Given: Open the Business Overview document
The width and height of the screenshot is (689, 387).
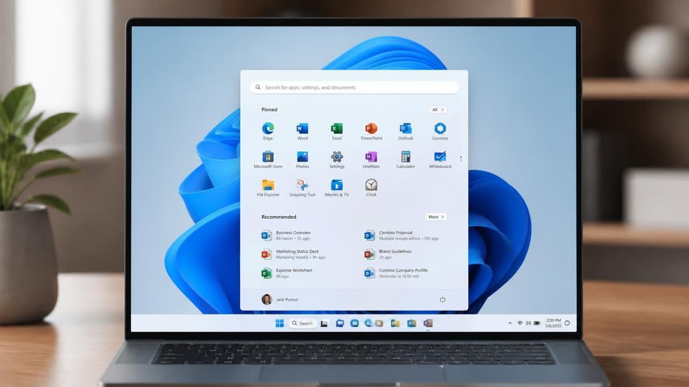Looking at the screenshot, I should (286, 235).
